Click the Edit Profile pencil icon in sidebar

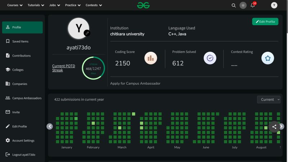coord(8,126)
